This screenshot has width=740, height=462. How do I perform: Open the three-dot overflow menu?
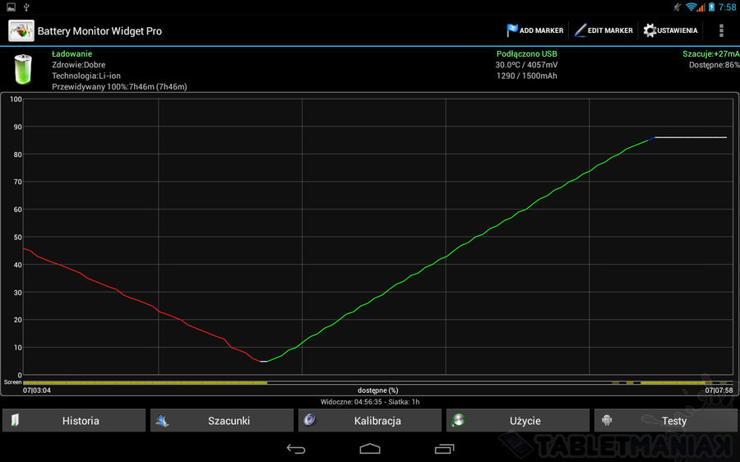tap(721, 30)
